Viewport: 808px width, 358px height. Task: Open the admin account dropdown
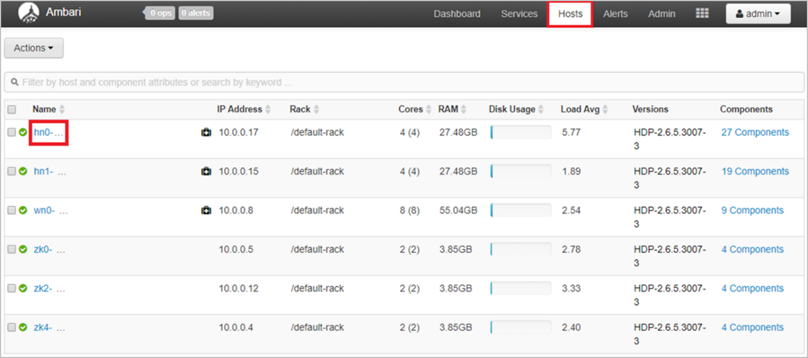coord(758,13)
